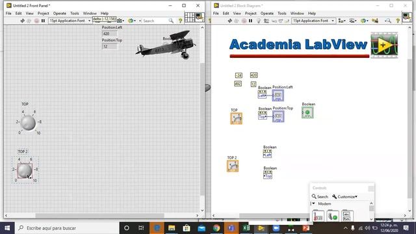Select the -24 constant in diagram

point(239,75)
